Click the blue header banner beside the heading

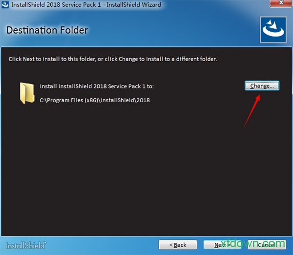click(171, 30)
